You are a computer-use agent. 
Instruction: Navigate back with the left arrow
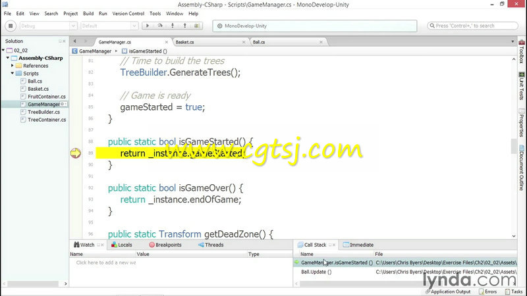click(x=74, y=41)
